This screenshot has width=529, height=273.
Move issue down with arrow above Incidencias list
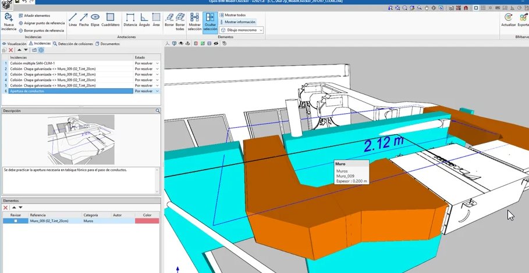point(26,50)
